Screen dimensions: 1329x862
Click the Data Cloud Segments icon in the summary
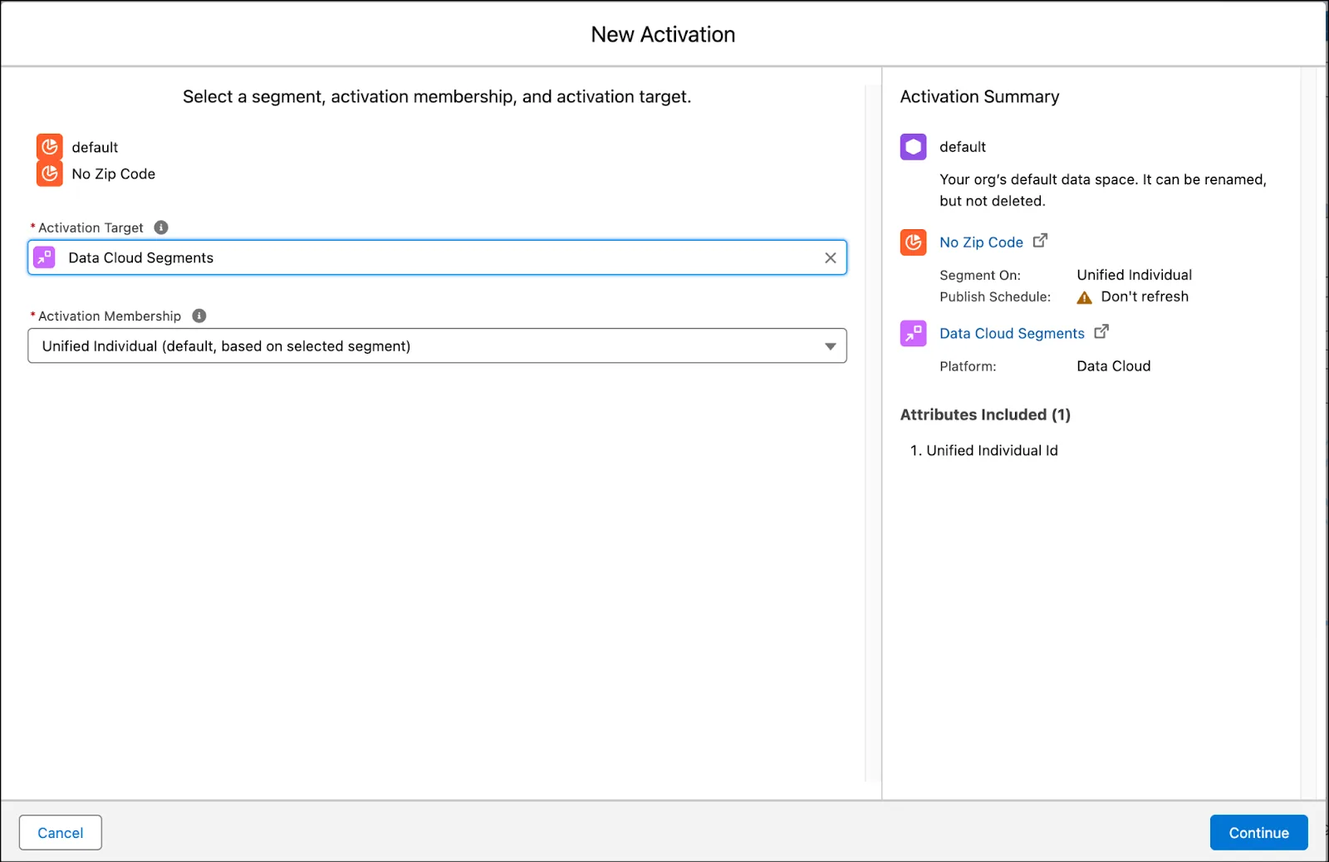pos(914,333)
